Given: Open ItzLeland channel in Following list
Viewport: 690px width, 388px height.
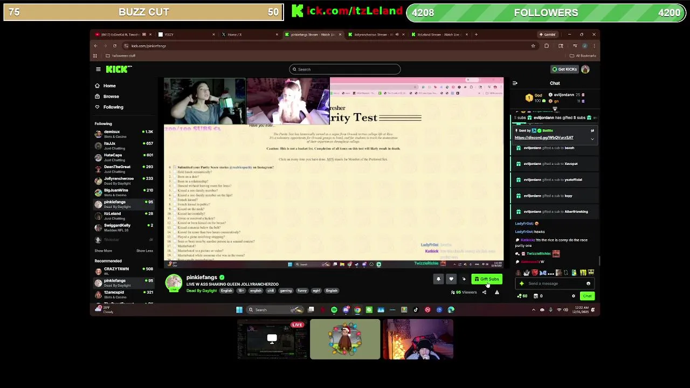Looking at the screenshot, I should point(123,216).
